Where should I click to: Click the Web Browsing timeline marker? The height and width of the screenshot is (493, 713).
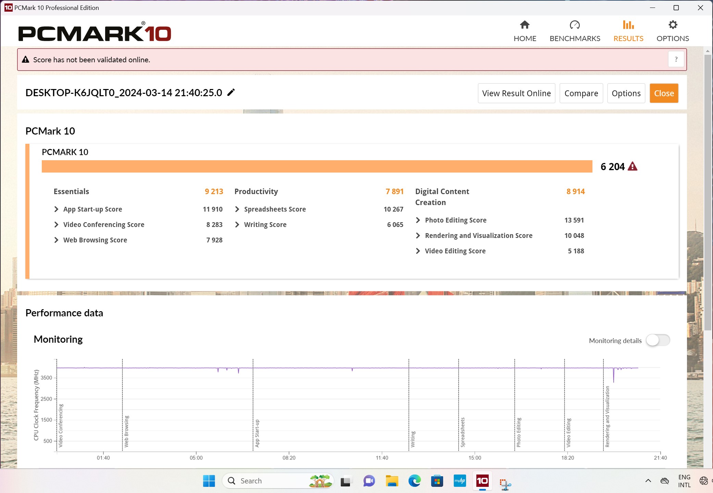[126, 431]
